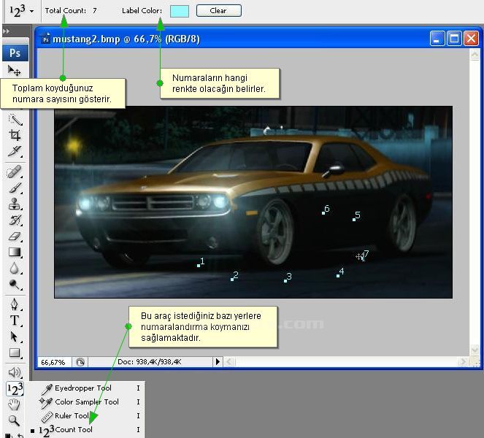Choose Ruler Tool from the flyout
Viewport: 484px width, 438px height.
point(72,416)
